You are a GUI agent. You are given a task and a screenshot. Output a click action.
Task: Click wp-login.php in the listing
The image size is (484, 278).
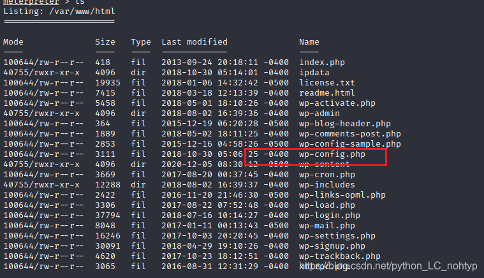point(330,216)
